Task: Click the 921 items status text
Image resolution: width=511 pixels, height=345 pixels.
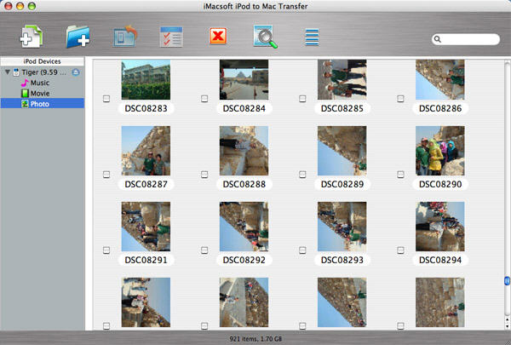Action: pos(255,339)
